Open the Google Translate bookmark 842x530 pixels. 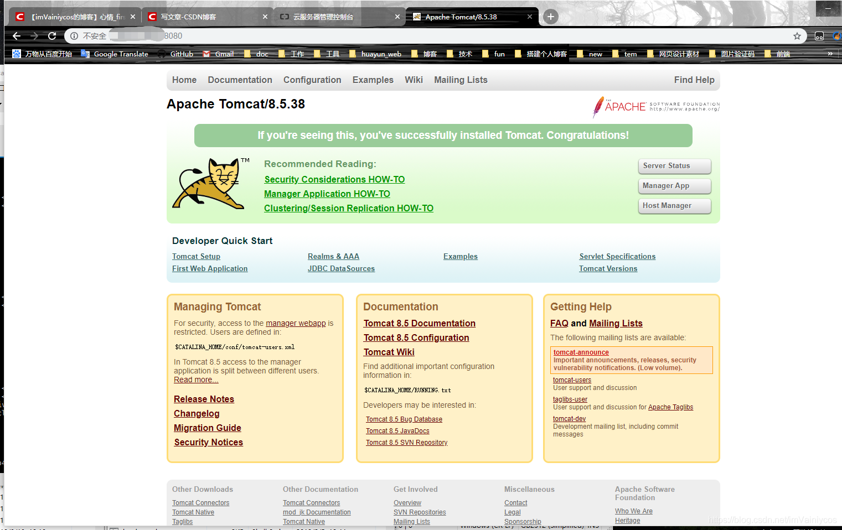(x=115, y=54)
